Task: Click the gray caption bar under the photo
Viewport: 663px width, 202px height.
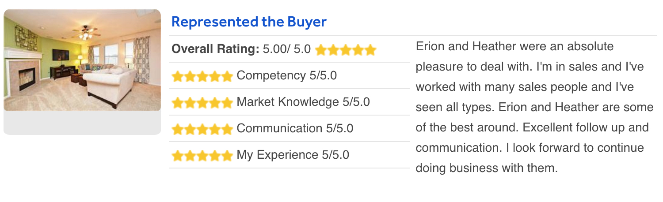Action: (x=82, y=123)
